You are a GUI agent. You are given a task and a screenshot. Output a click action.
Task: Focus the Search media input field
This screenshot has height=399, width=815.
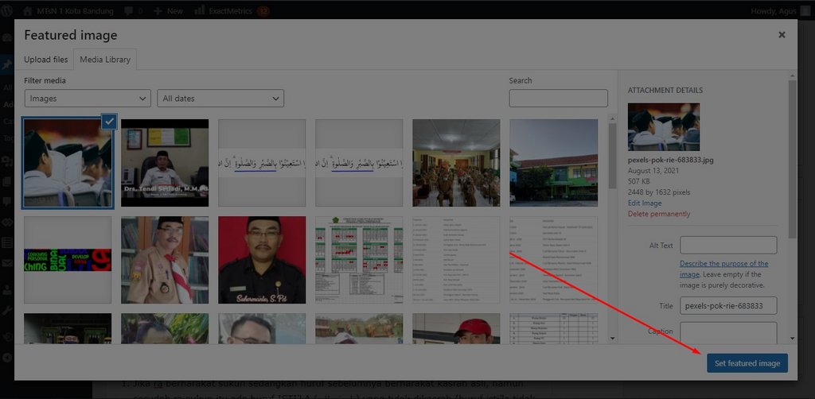pyautogui.click(x=558, y=98)
